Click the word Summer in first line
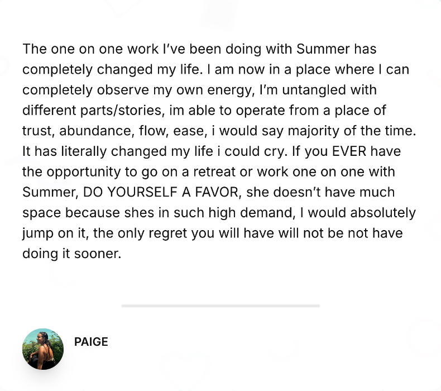This screenshot has height=391, width=441. point(323,49)
